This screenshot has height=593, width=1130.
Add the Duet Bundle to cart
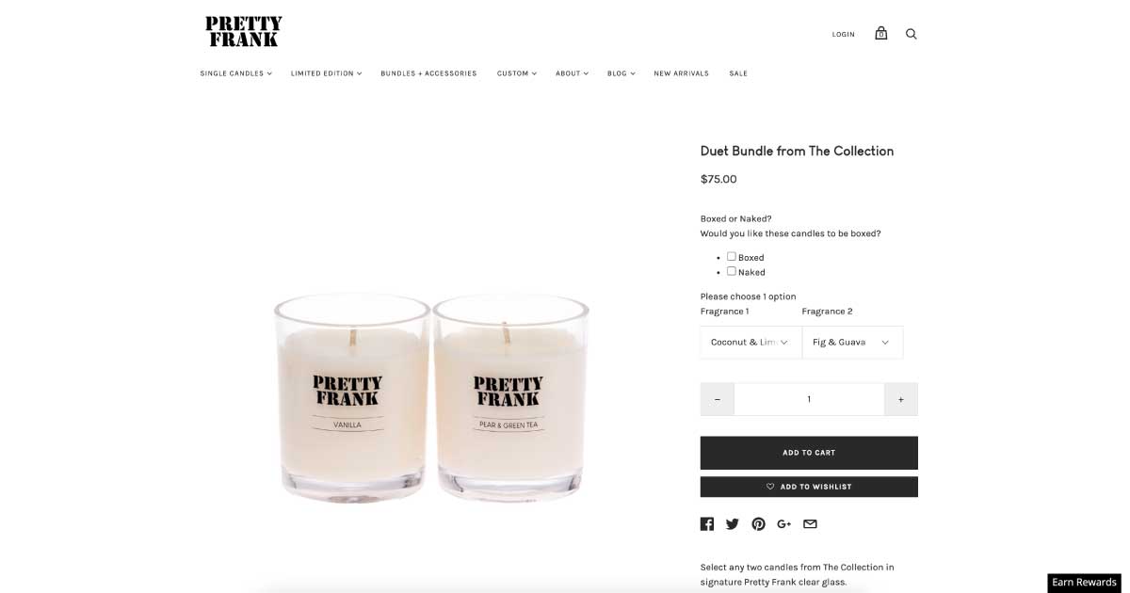809,453
